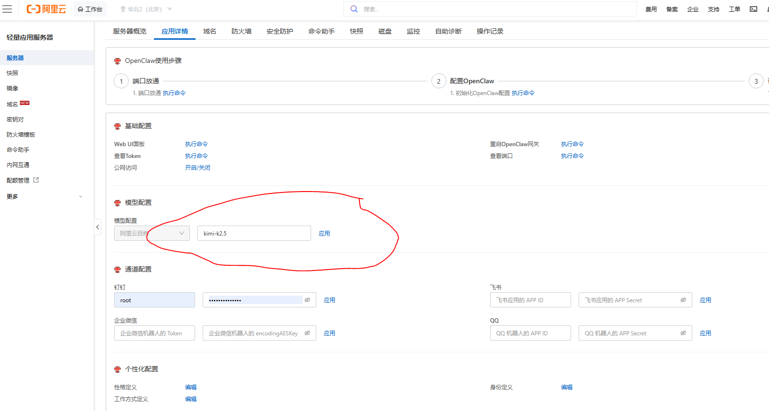The width and height of the screenshot is (769, 411).
Task: Click 应用 for 企业微信 channel
Action: [x=330, y=333]
